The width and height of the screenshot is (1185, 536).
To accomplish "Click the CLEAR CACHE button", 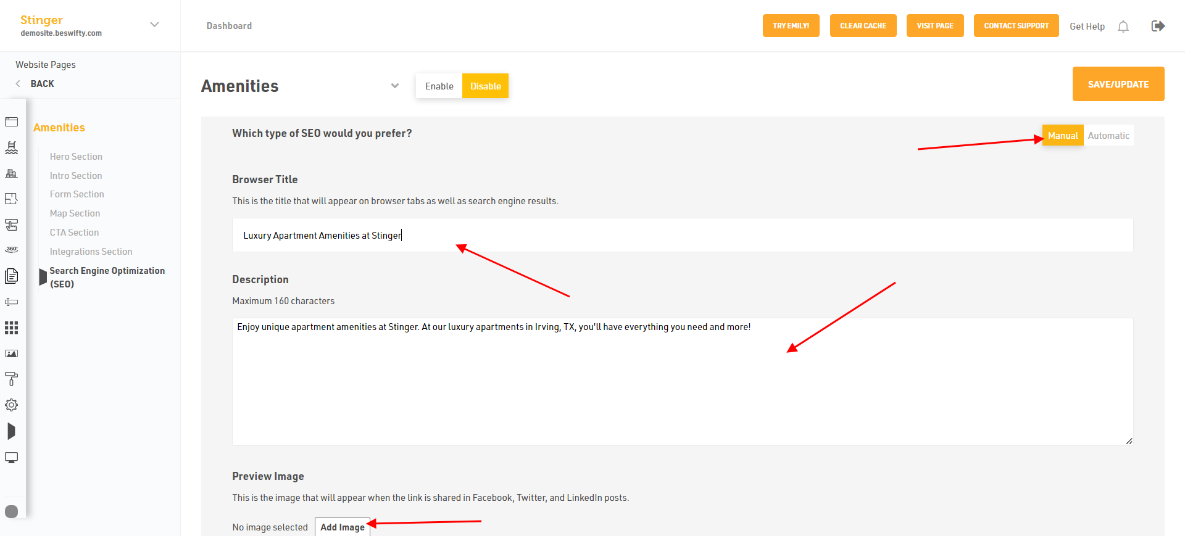I will [x=863, y=26].
